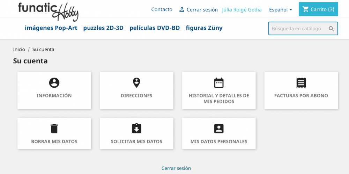The width and height of the screenshot is (349, 174).
Task: Open the funatic Hobby logo homepage
Action: (49, 11)
